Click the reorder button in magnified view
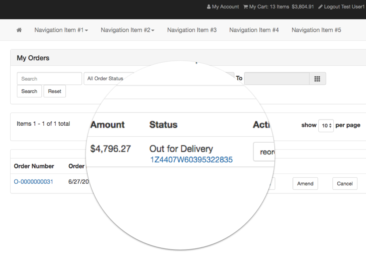This screenshot has width=366, height=258. (264, 152)
